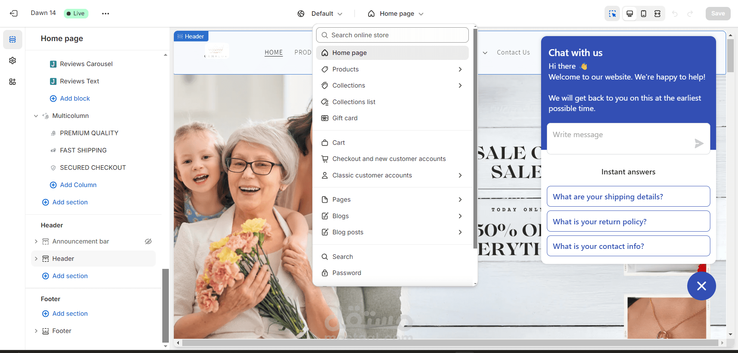Viewport: 738px width, 353px height.
Task: Expand the Header section chevron
Action: pos(36,259)
